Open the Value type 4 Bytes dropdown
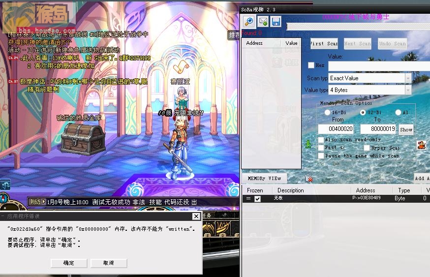Screen dimensions: 430x277 tap(408, 90)
